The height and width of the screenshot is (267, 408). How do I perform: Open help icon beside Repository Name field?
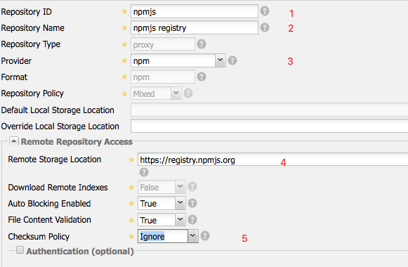265,27
